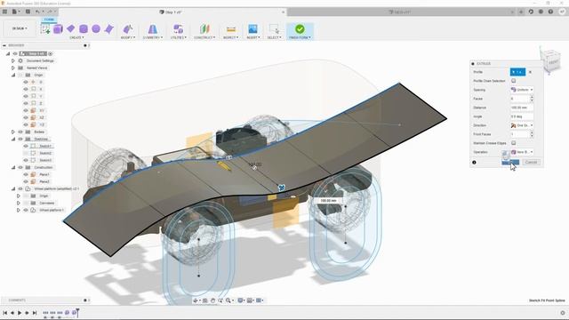The height and width of the screenshot is (320, 569).
Task: Click the help icon in title bar
Action: point(550,12)
